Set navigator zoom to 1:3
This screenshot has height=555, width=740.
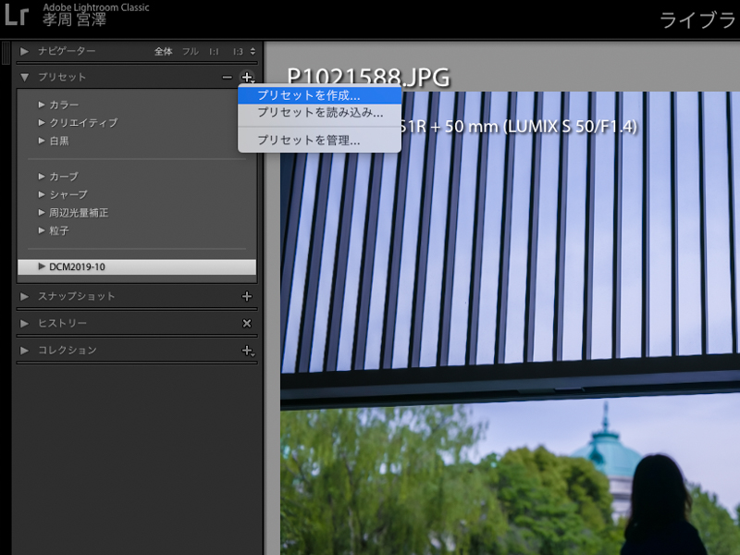[x=238, y=52]
